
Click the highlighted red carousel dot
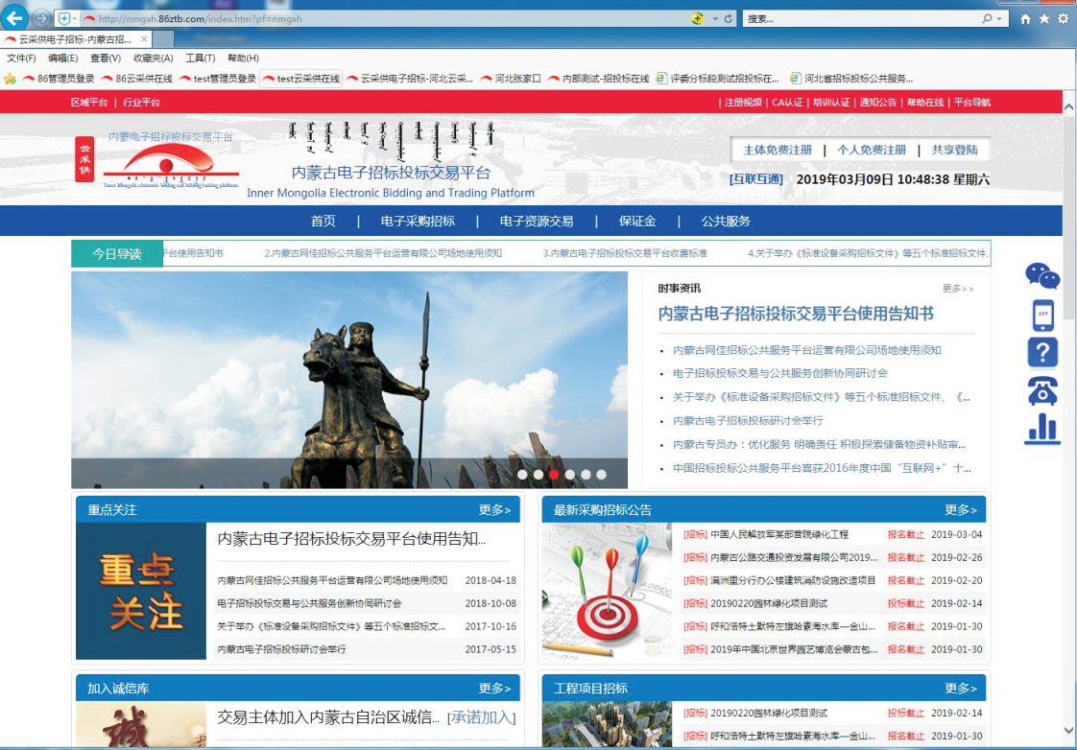pos(554,474)
